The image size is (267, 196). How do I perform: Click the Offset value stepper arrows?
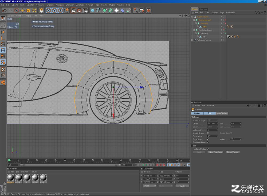pyautogui.click(x=217, y=124)
